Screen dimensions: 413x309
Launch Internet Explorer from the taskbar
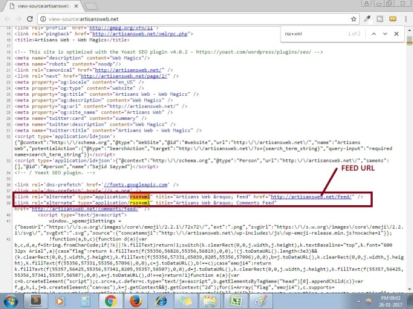pos(161,301)
